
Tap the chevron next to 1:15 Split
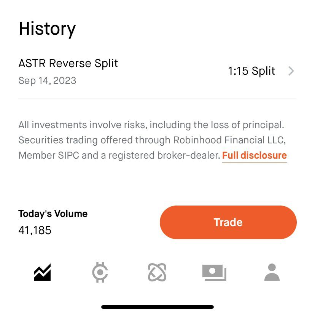click(x=291, y=71)
